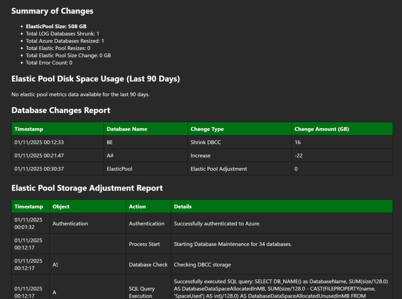
Task: Select the ElasticPool Size 508 GB line
Action: 56,27
